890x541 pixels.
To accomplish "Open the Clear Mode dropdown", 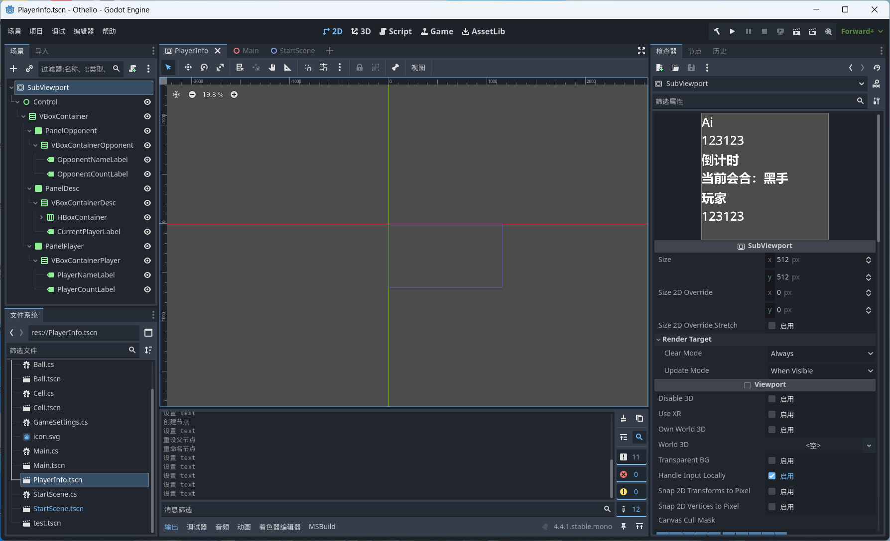I will 821,354.
